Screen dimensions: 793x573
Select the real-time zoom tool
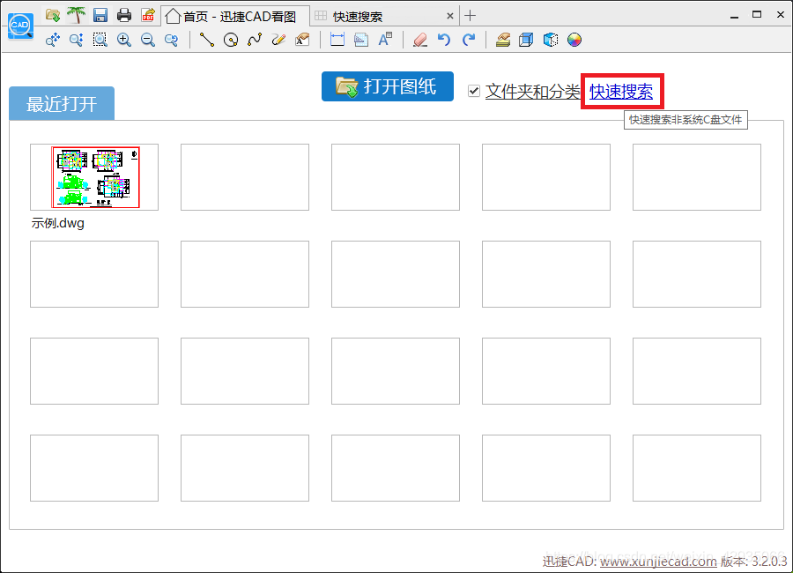click(77, 40)
